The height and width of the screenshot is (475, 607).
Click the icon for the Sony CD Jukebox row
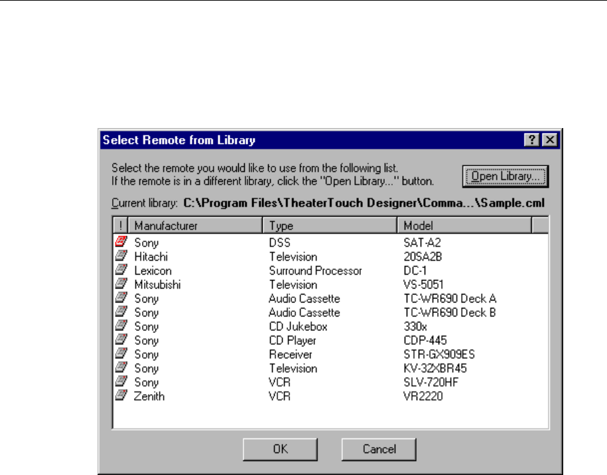click(x=121, y=325)
